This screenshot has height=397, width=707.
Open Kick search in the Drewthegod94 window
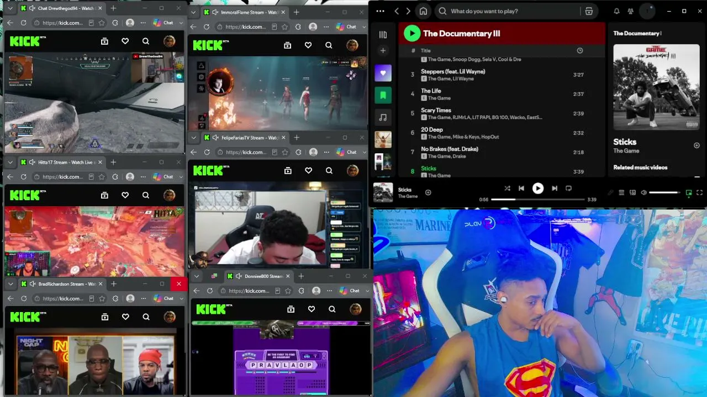tap(146, 41)
